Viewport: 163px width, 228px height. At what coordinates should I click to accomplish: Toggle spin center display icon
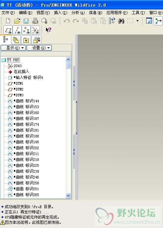click(158, 21)
